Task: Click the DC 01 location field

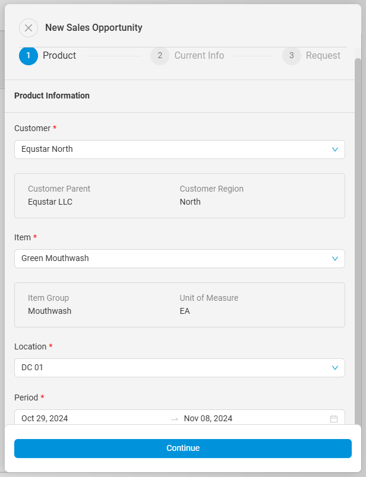Action: click(166, 368)
